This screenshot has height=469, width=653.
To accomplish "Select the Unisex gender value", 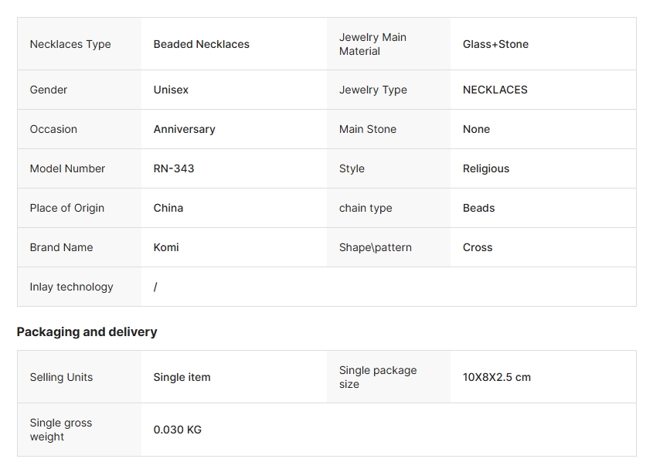I will click(x=171, y=90).
